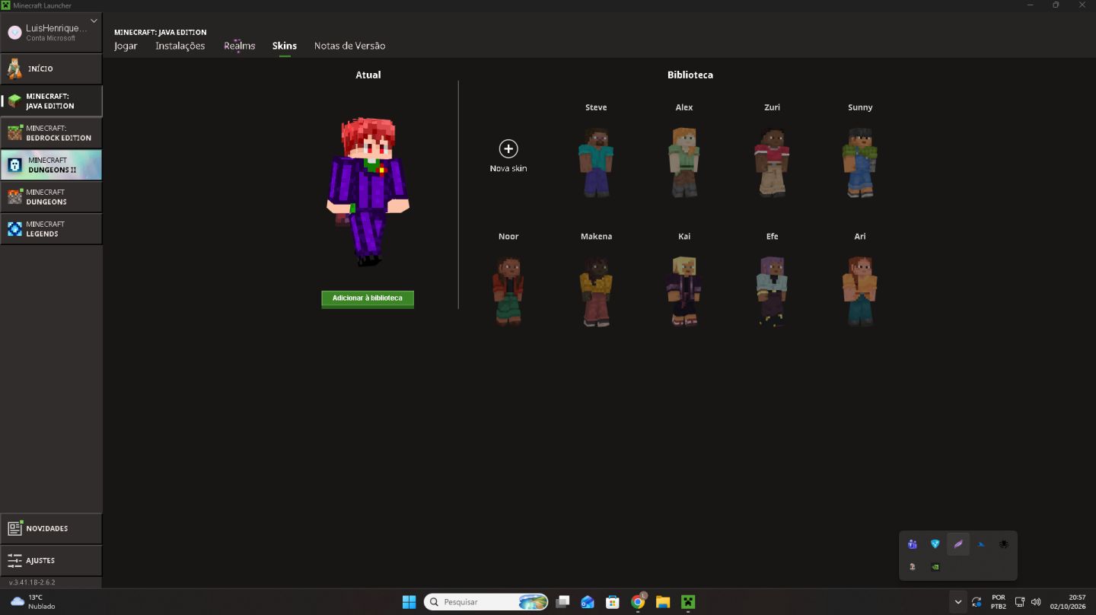Choose the Zuri skin

[x=772, y=162]
